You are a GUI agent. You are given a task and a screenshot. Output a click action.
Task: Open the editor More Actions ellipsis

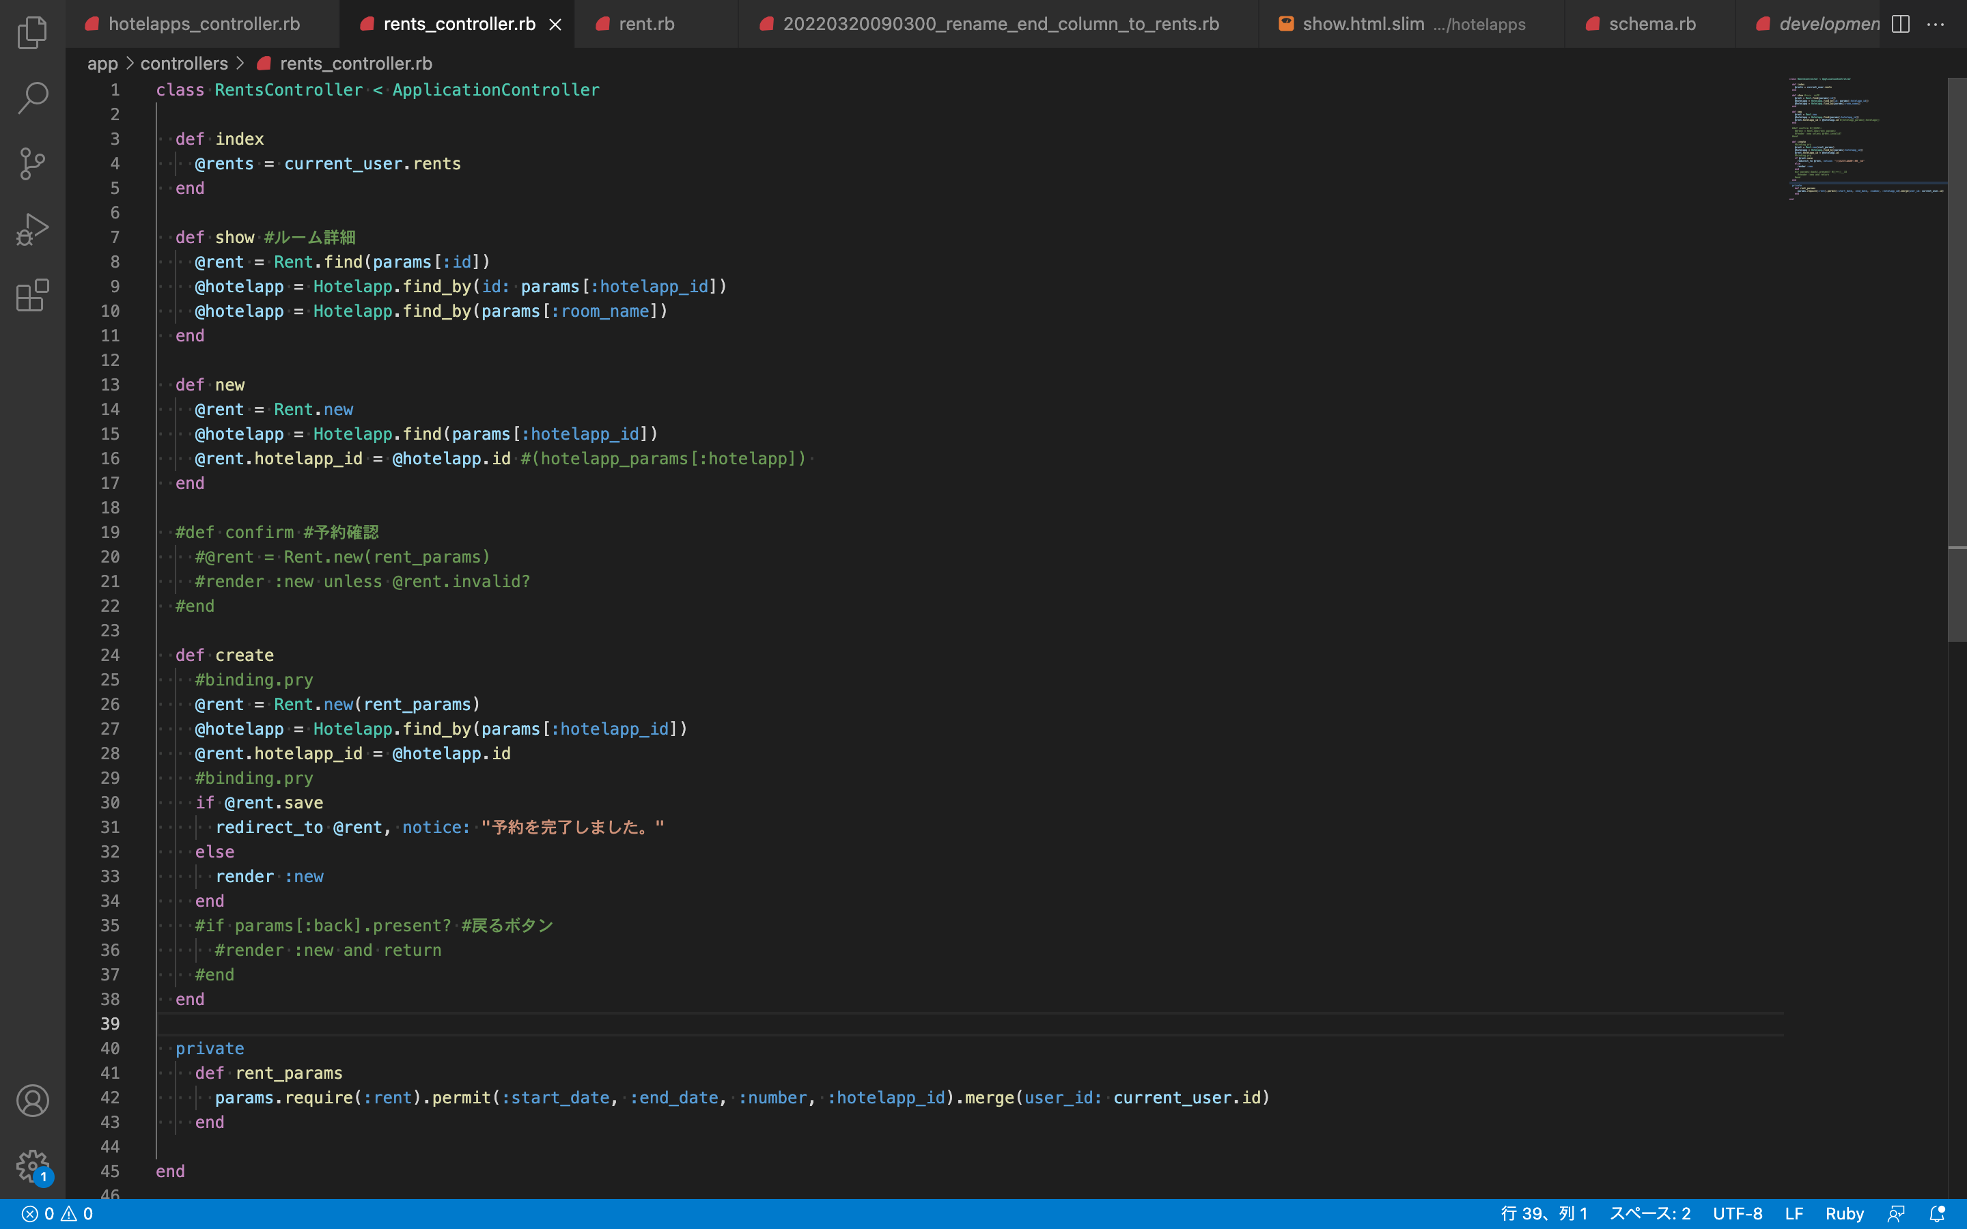pos(1936,25)
